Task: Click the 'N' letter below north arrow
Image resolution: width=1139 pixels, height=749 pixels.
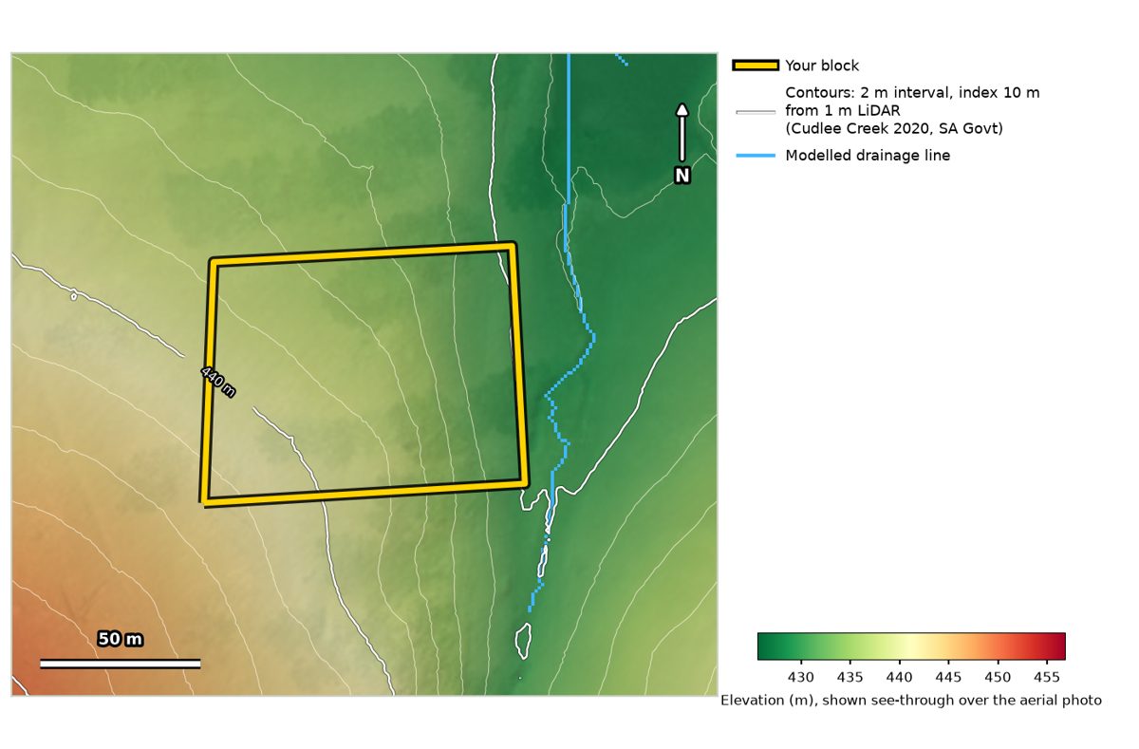Action: pyautogui.click(x=682, y=176)
